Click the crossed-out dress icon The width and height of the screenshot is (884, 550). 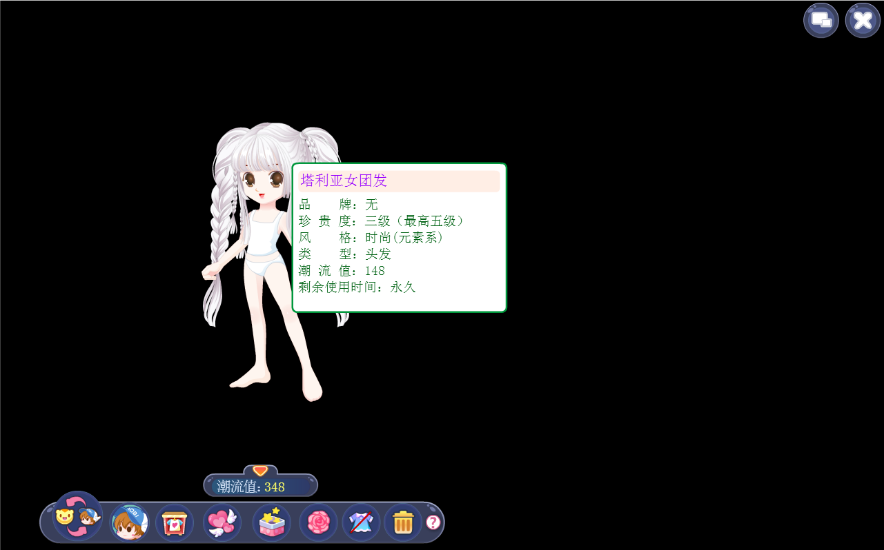pos(361,522)
